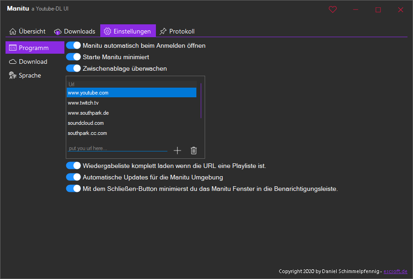Click the trash icon to delete selected URL
This screenshot has width=413, height=279.
click(x=193, y=150)
